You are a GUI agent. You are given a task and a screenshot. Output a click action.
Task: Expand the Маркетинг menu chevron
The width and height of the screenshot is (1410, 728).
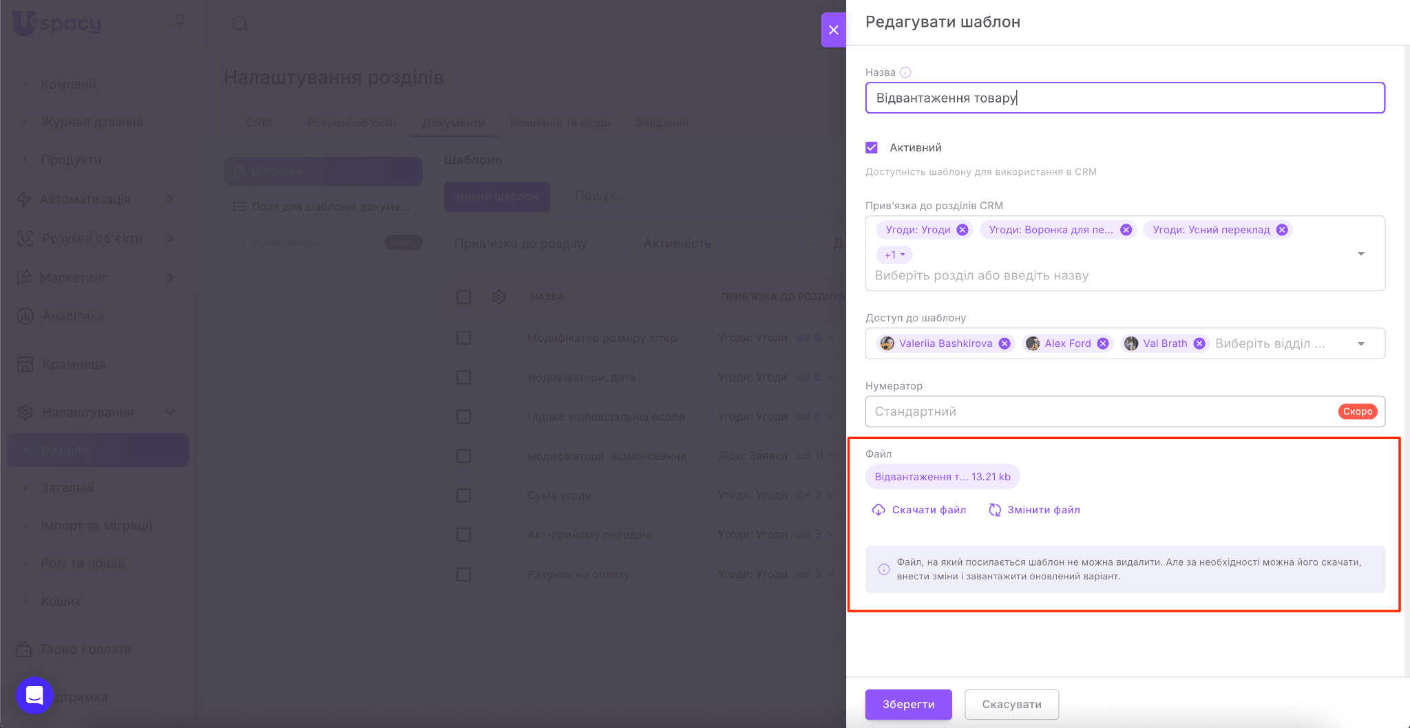point(170,277)
